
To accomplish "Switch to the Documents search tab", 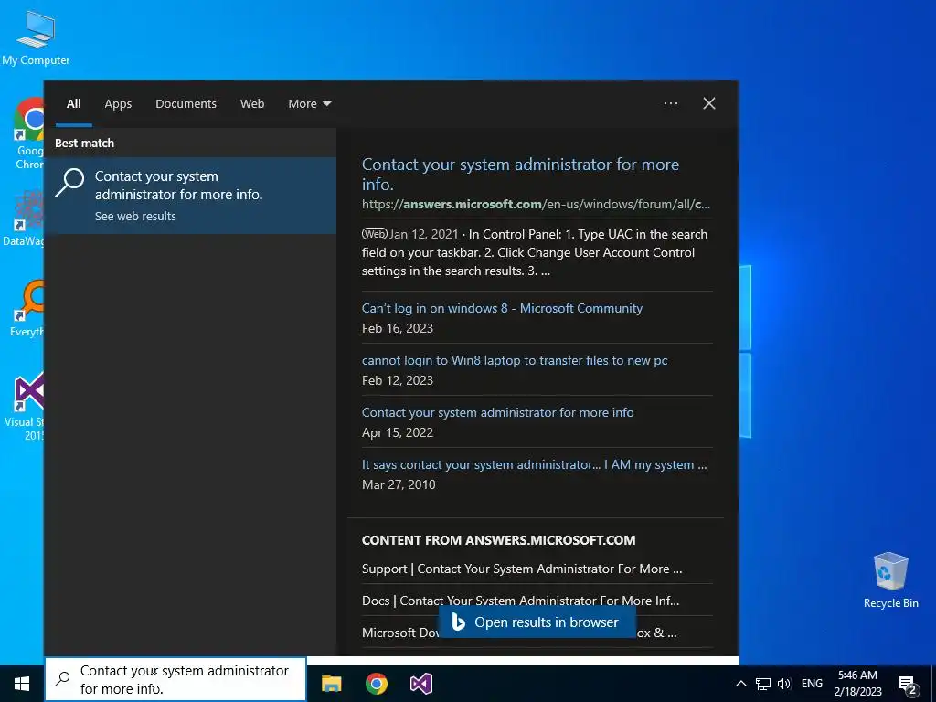I will pos(186,103).
